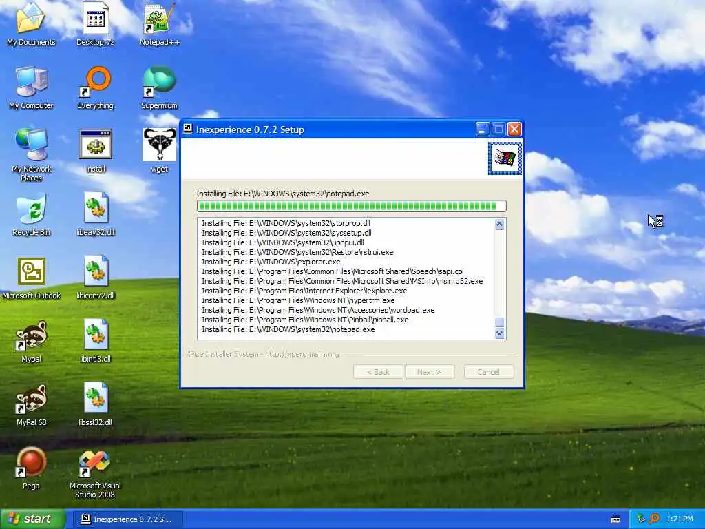Image resolution: width=705 pixels, height=529 pixels.
Task: Click the log line for pinball.exe
Action: (x=305, y=320)
